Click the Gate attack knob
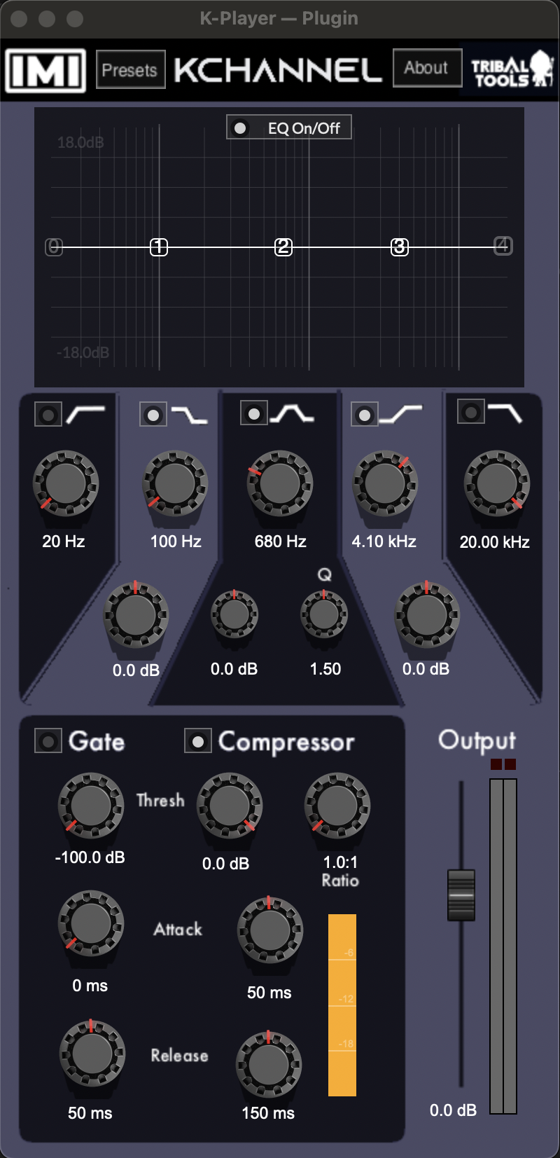Screen dimensions: 560x1158 (90, 924)
